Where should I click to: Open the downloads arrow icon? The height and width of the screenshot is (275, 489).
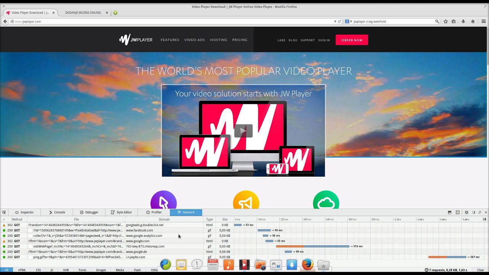pos(463,21)
